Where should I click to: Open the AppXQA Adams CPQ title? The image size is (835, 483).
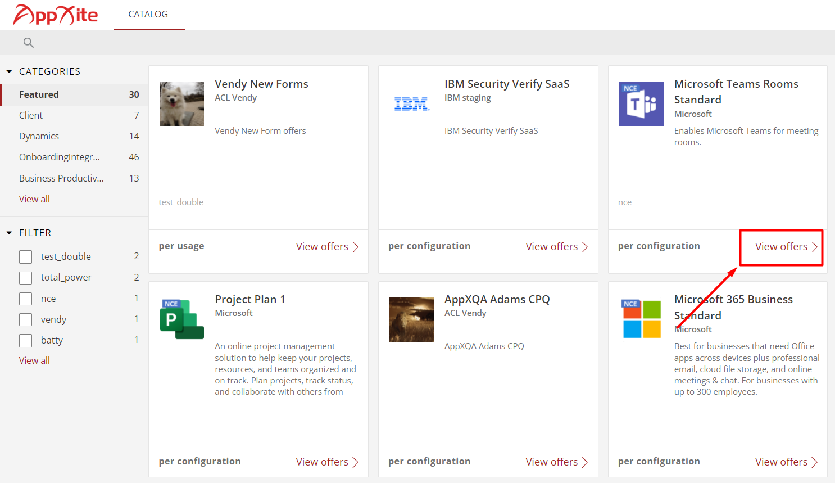(497, 299)
